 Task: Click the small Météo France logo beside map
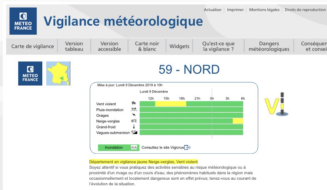(x=30, y=73)
